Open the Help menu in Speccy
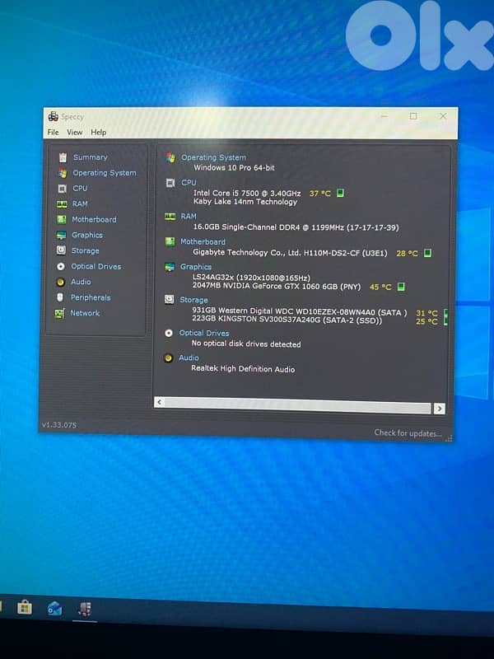The image size is (494, 659). tap(98, 133)
